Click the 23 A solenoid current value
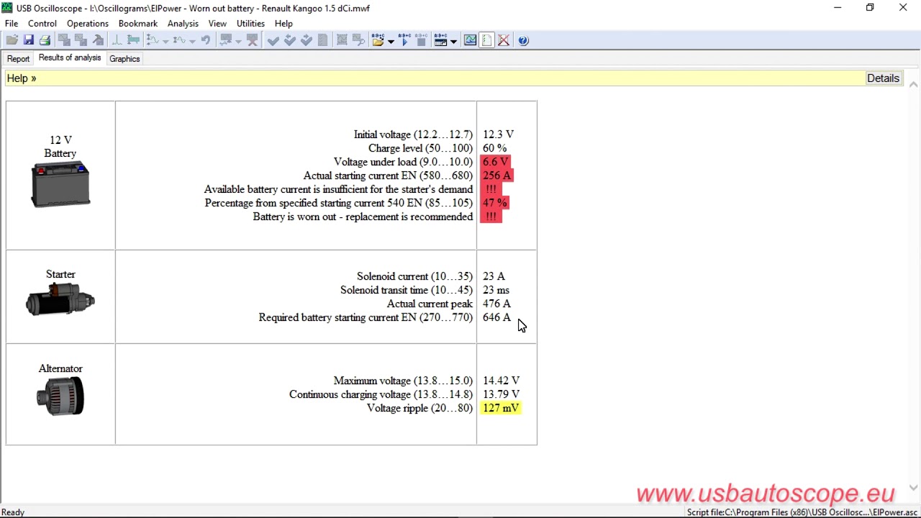 (494, 276)
